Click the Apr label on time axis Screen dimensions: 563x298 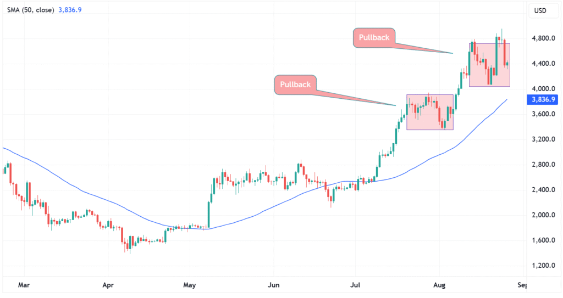point(108,286)
